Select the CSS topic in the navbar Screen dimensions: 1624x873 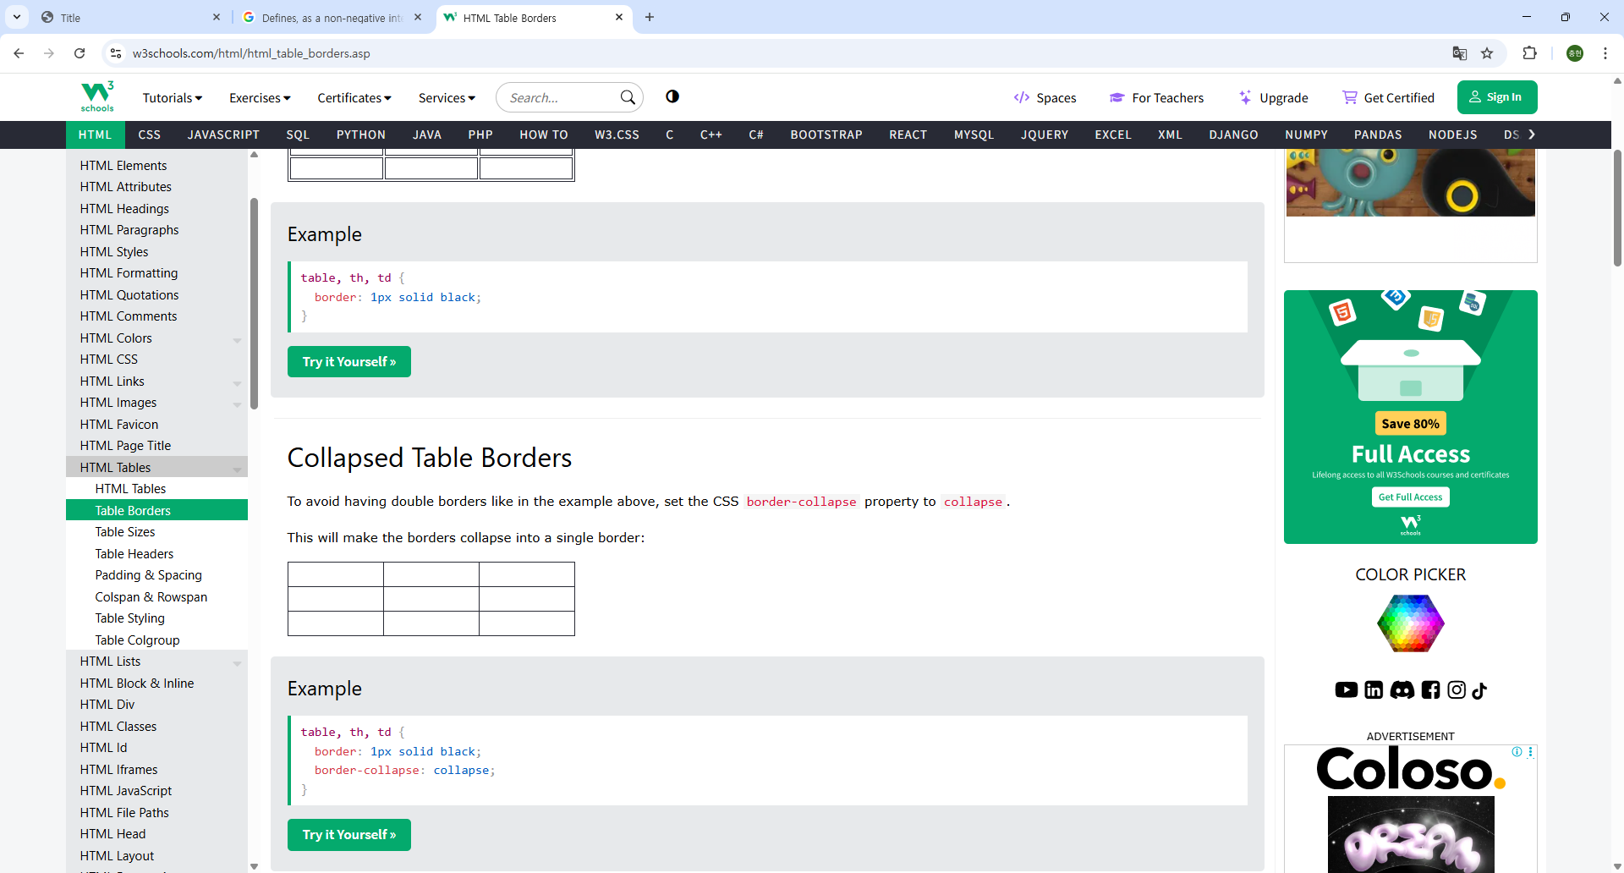coord(149,135)
